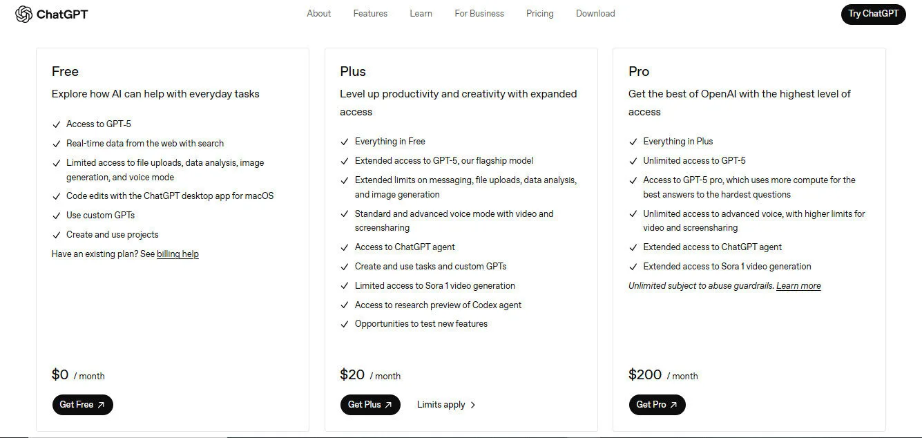Click the checkmark beside Access to ChatGPT agent

tap(344, 247)
